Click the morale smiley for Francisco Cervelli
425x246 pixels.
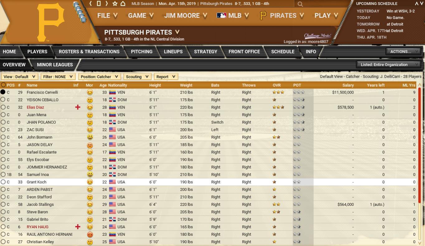(90, 92)
